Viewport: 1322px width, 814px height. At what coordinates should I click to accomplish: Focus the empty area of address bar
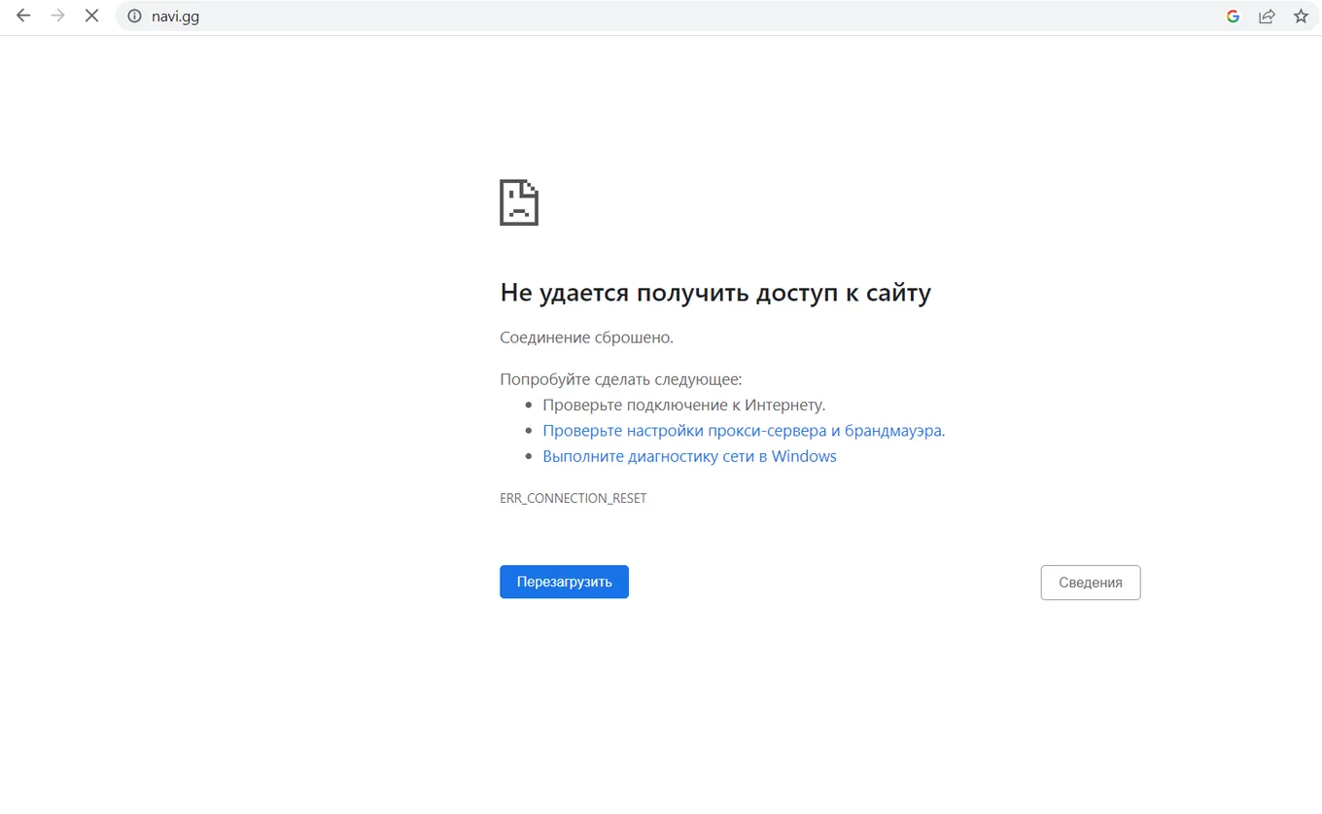click(x=710, y=16)
